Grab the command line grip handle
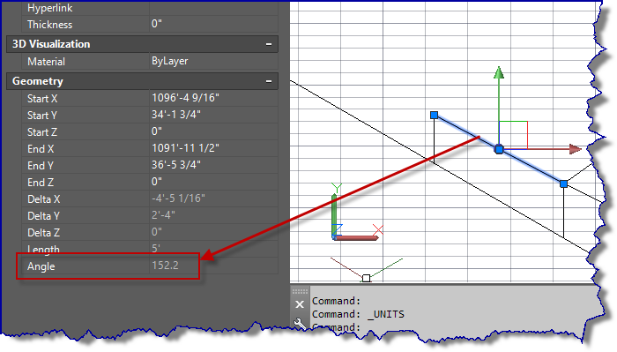Viewport: 617px width, 352px height. 300,292
